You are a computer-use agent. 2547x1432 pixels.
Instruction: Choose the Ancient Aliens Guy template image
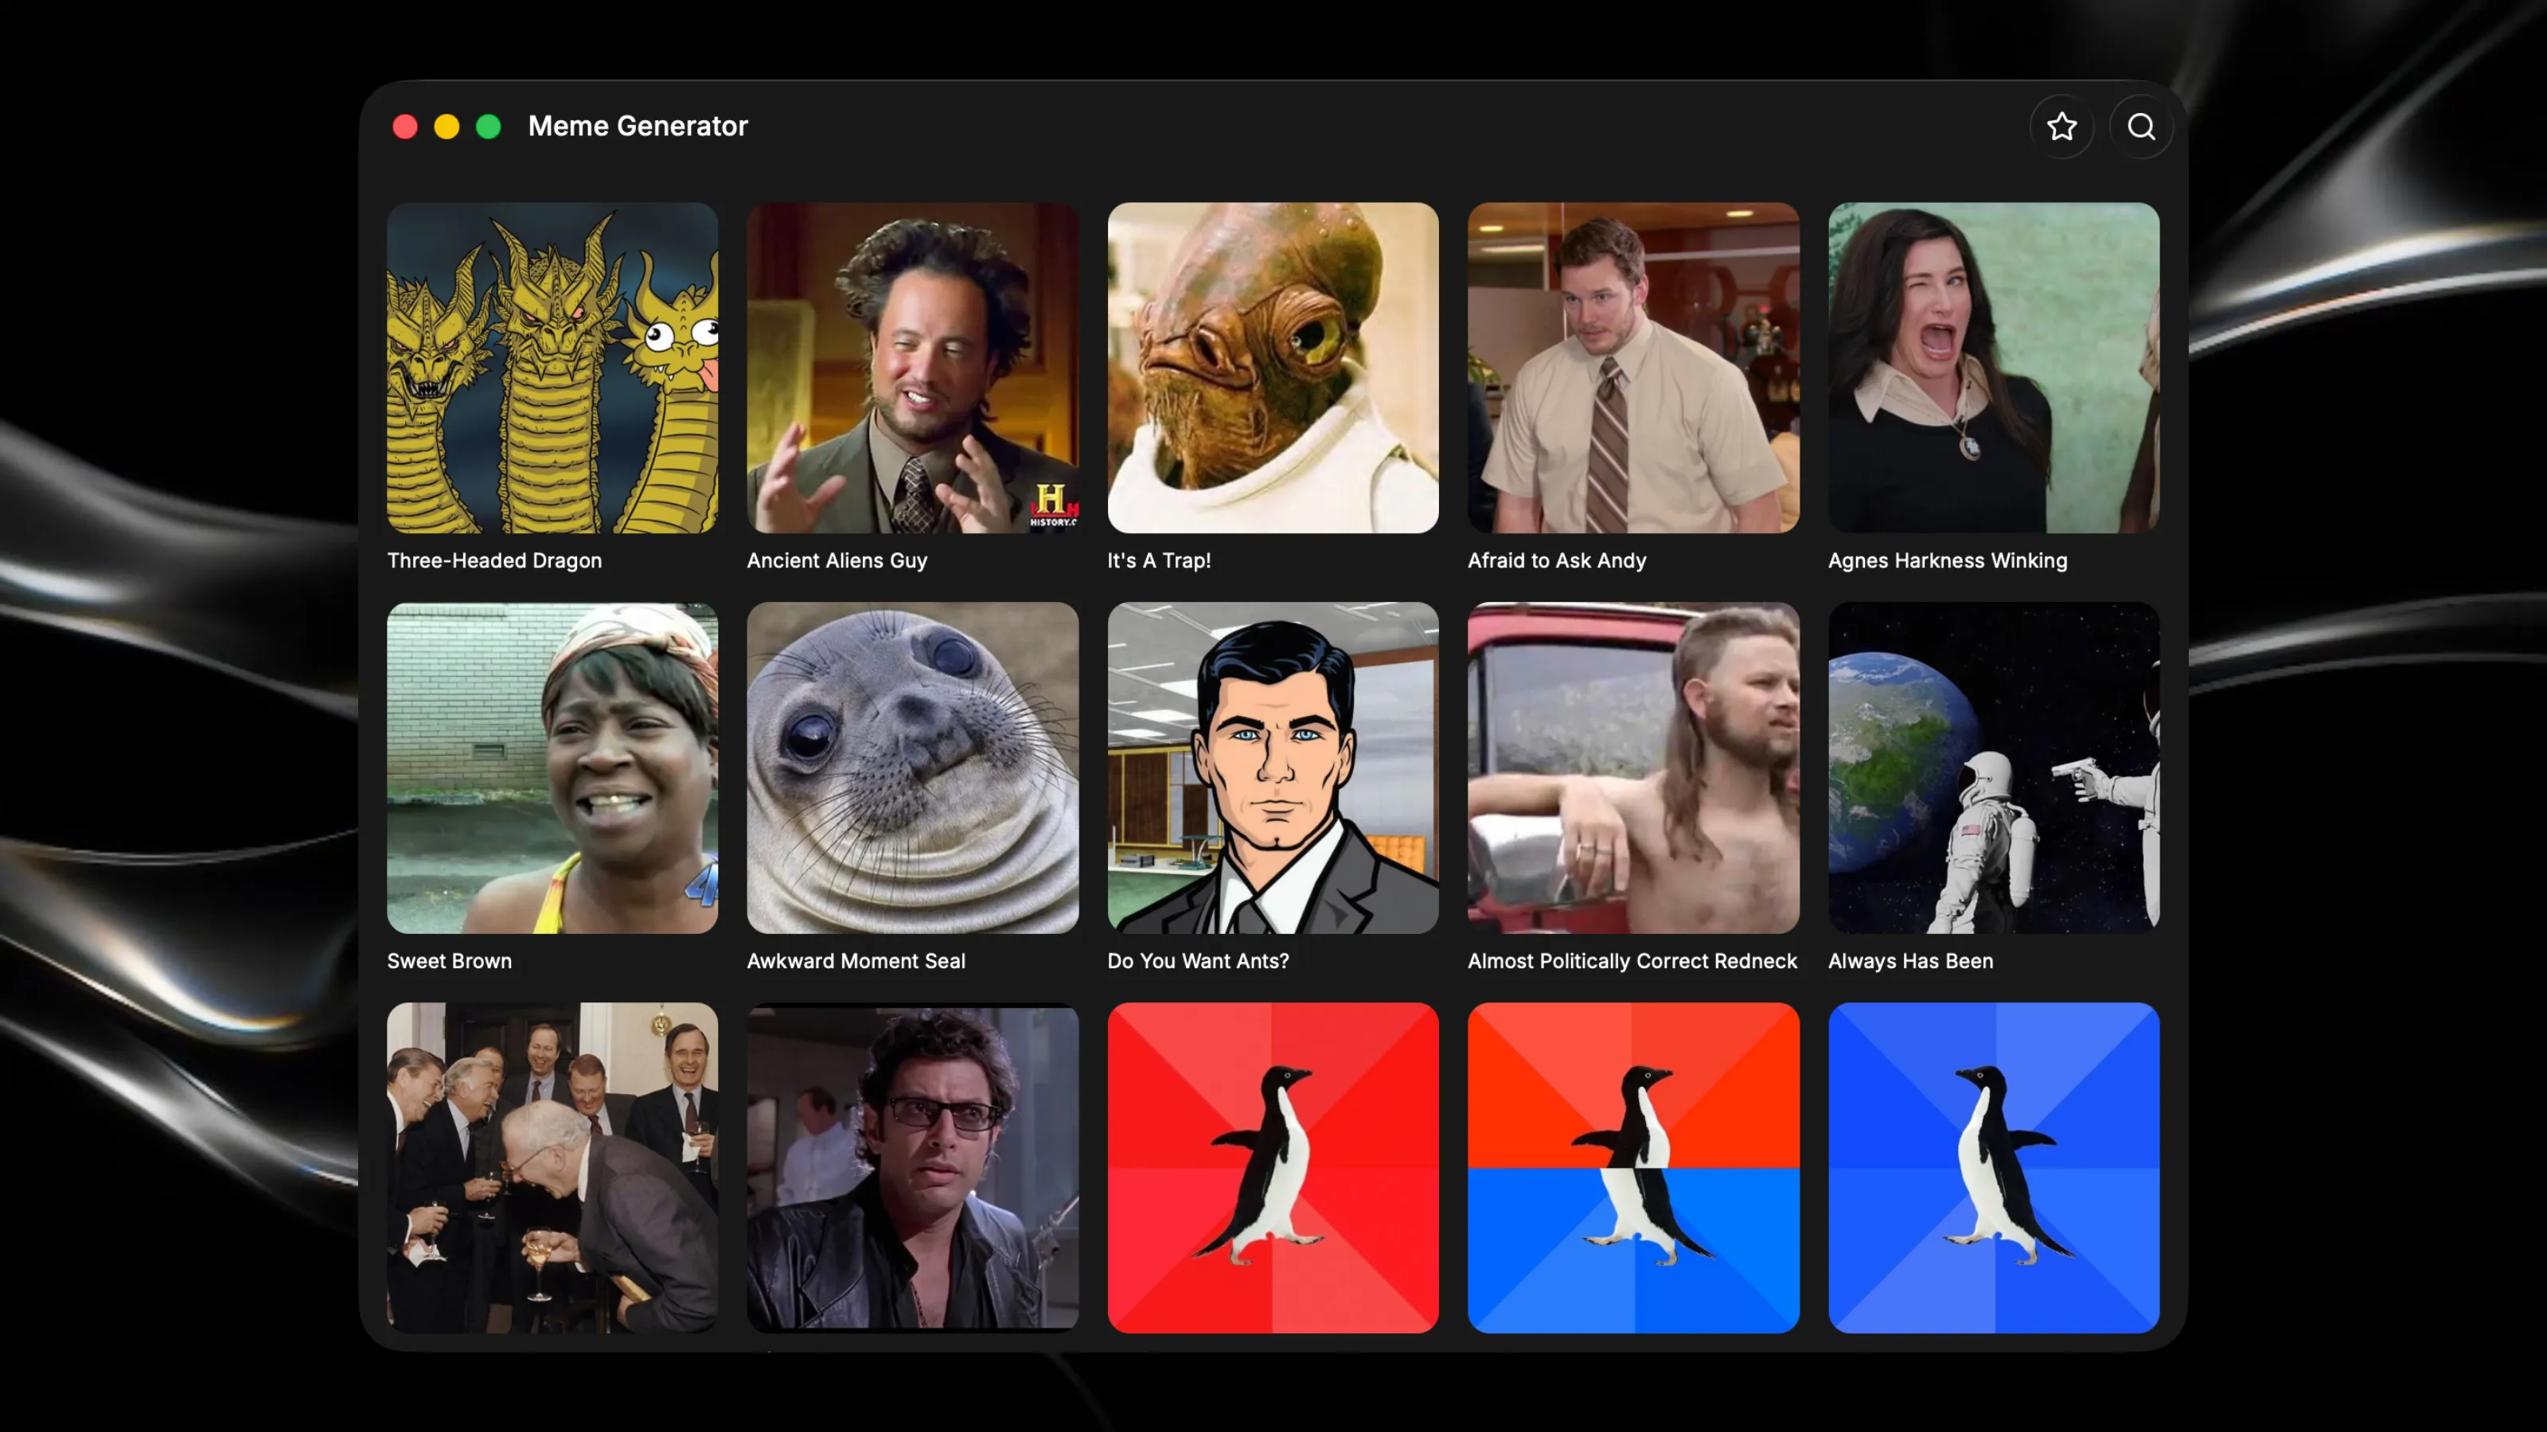(x=913, y=368)
